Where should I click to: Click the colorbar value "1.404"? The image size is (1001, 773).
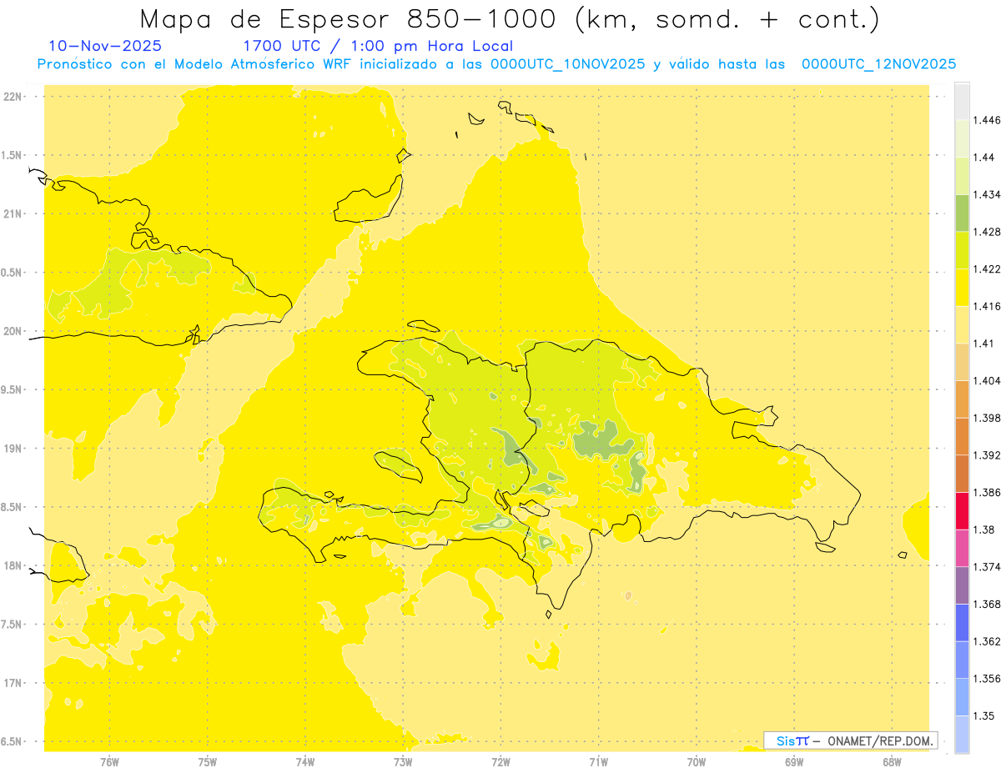tap(986, 380)
